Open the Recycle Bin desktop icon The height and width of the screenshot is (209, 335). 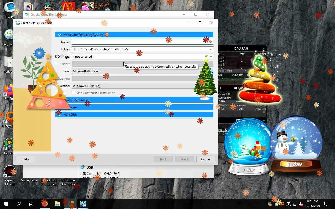9,37
